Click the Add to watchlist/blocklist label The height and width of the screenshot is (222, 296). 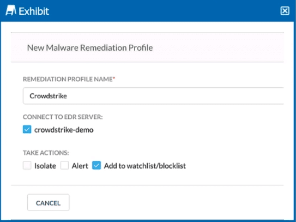(145, 166)
